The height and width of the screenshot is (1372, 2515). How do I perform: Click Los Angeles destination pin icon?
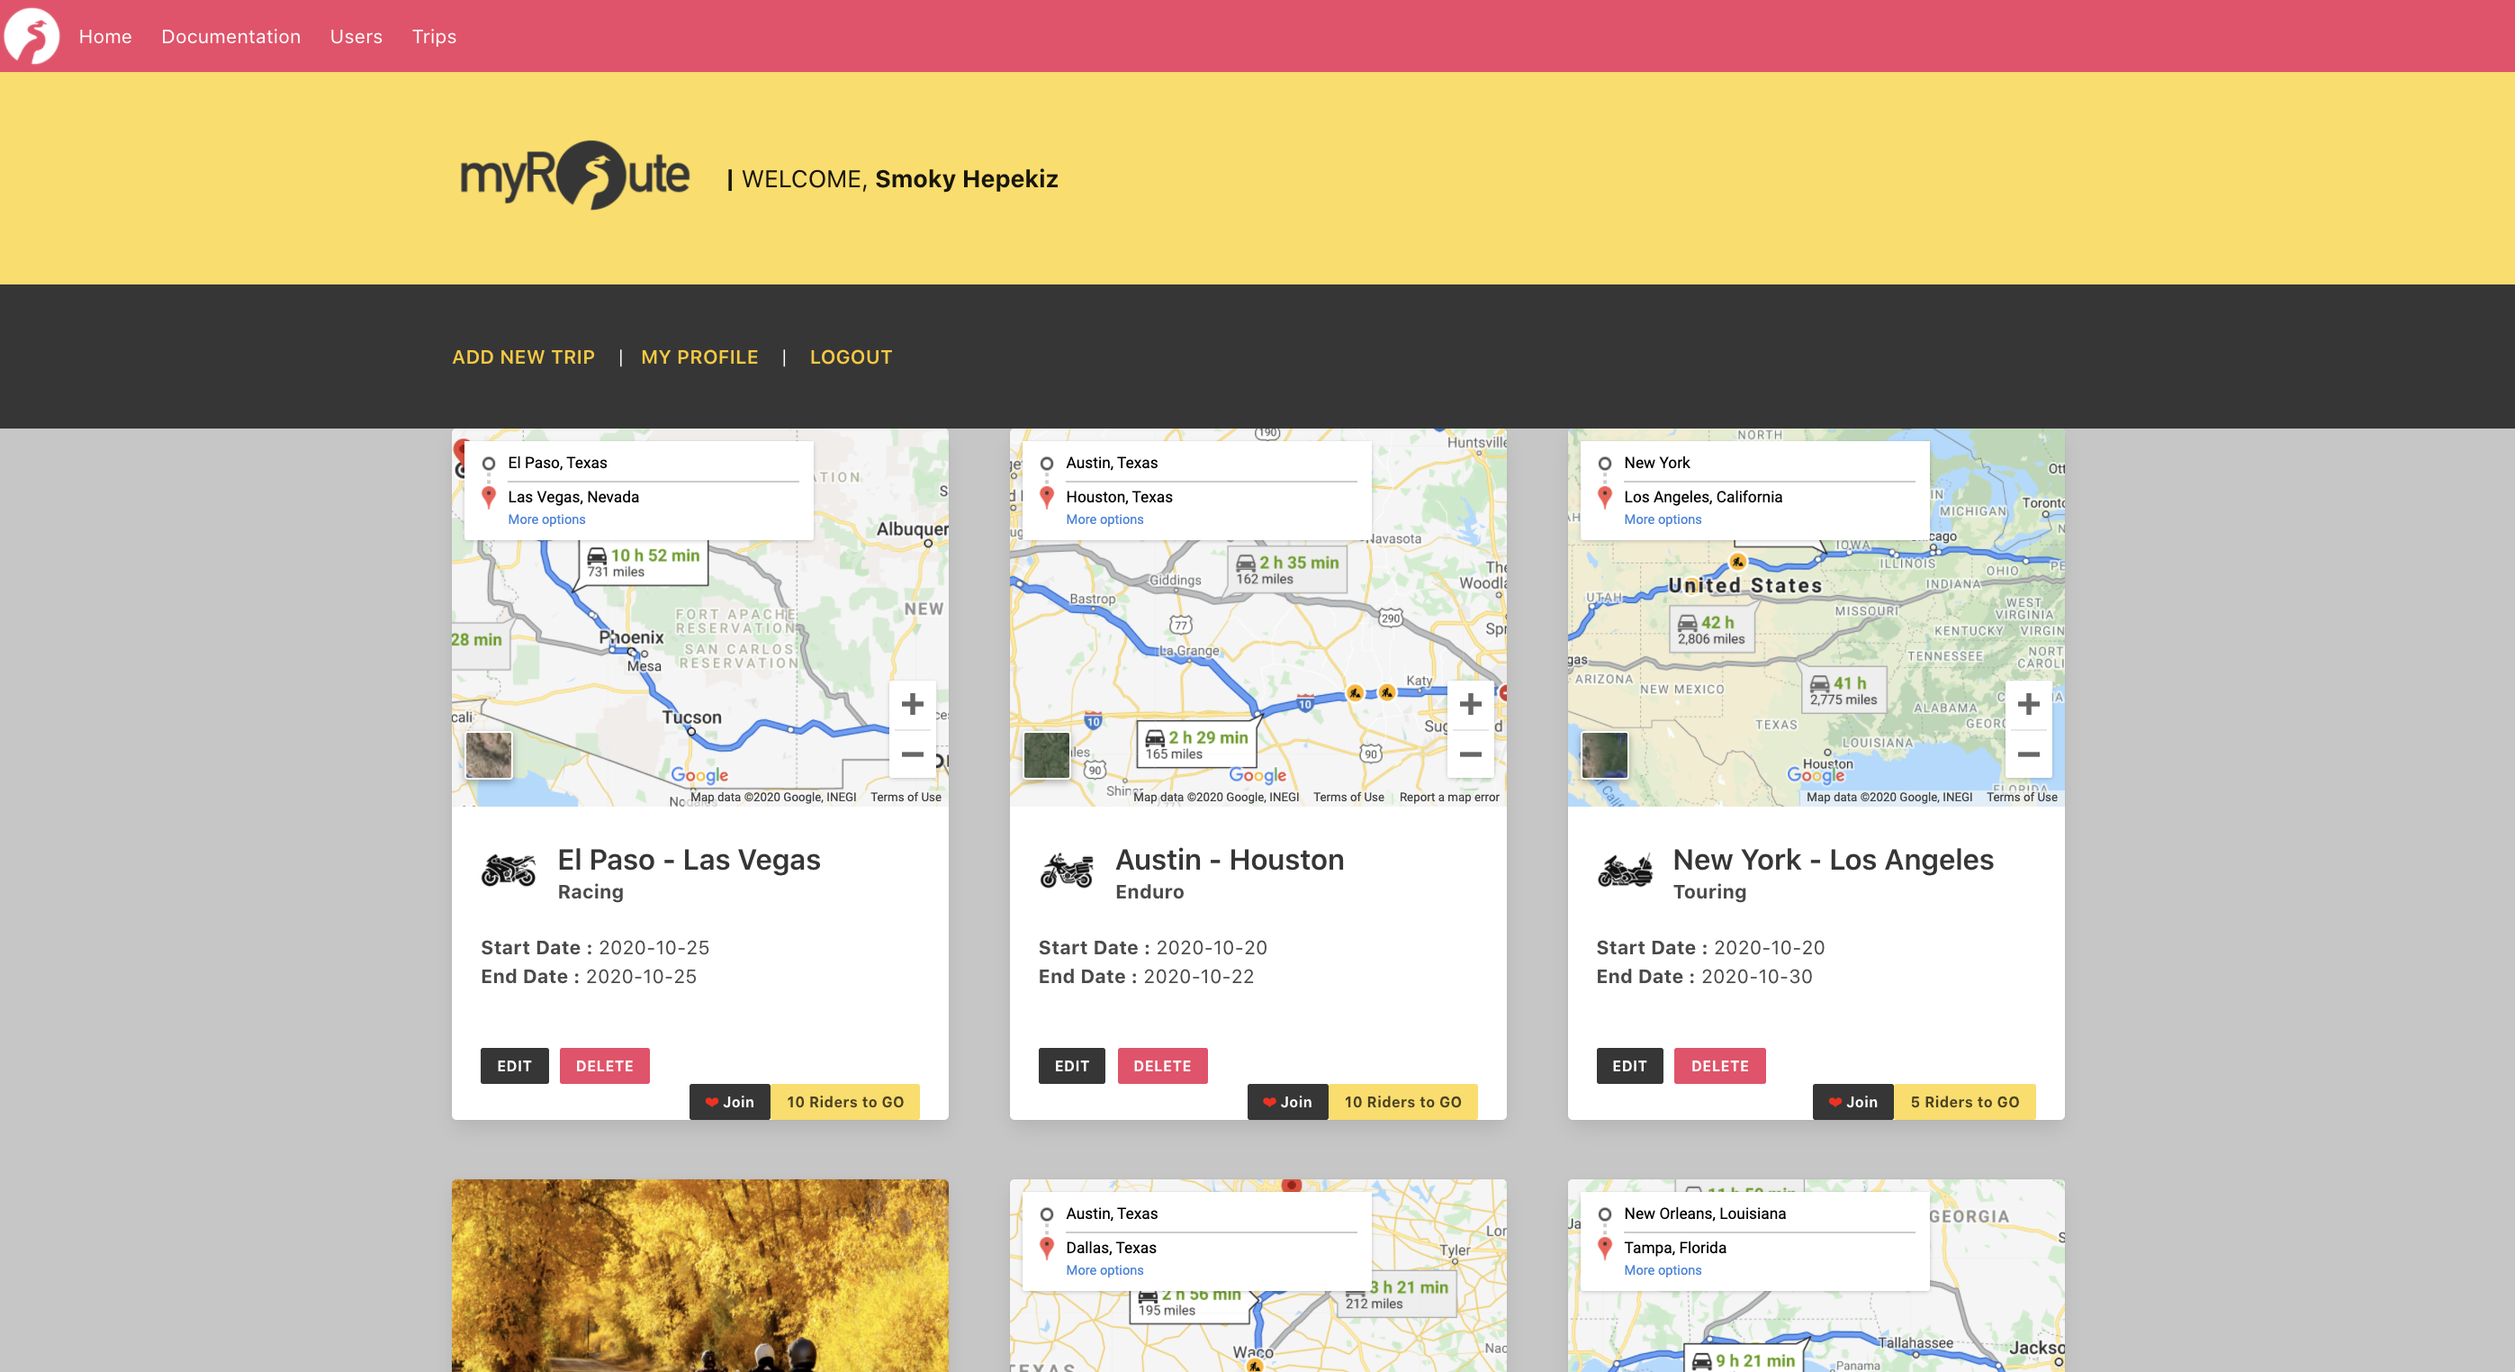[x=1604, y=497]
